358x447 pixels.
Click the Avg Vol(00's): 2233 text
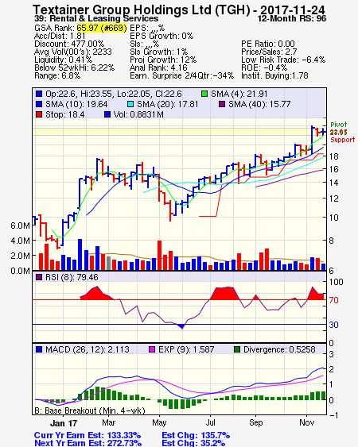pos(73,52)
